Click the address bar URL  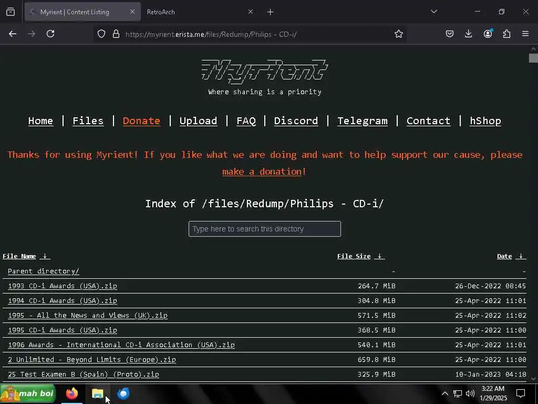point(211,34)
